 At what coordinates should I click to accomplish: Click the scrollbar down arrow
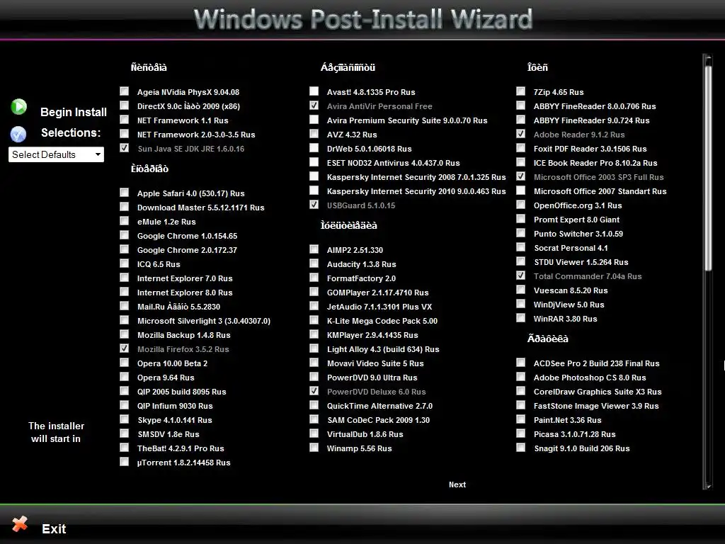point(707,486)
